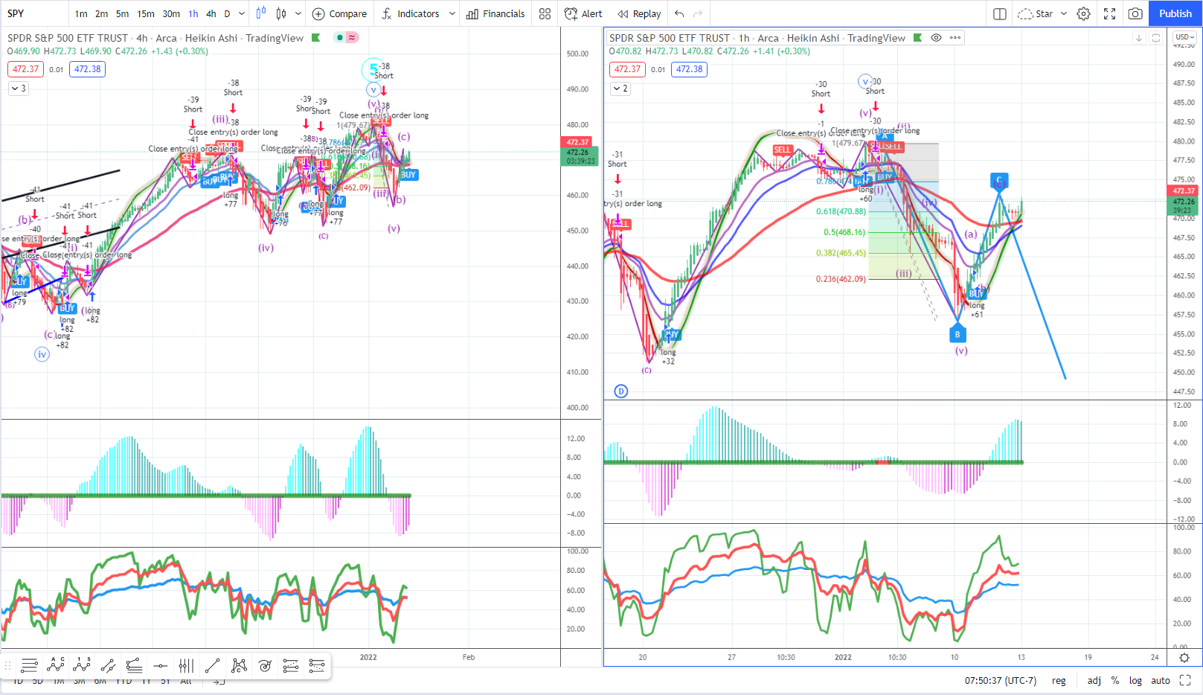Screen dimensions: 1203x695
Task: Click the 472.37 sell price button on left chart
Action: [x=25, y=69]
